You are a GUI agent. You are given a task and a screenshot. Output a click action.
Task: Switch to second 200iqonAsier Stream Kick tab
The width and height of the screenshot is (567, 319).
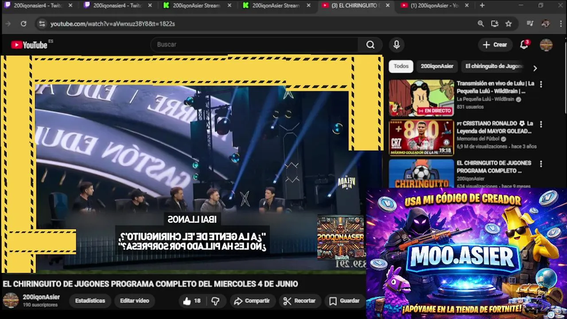pyautogui.click(x=276, y=5)
